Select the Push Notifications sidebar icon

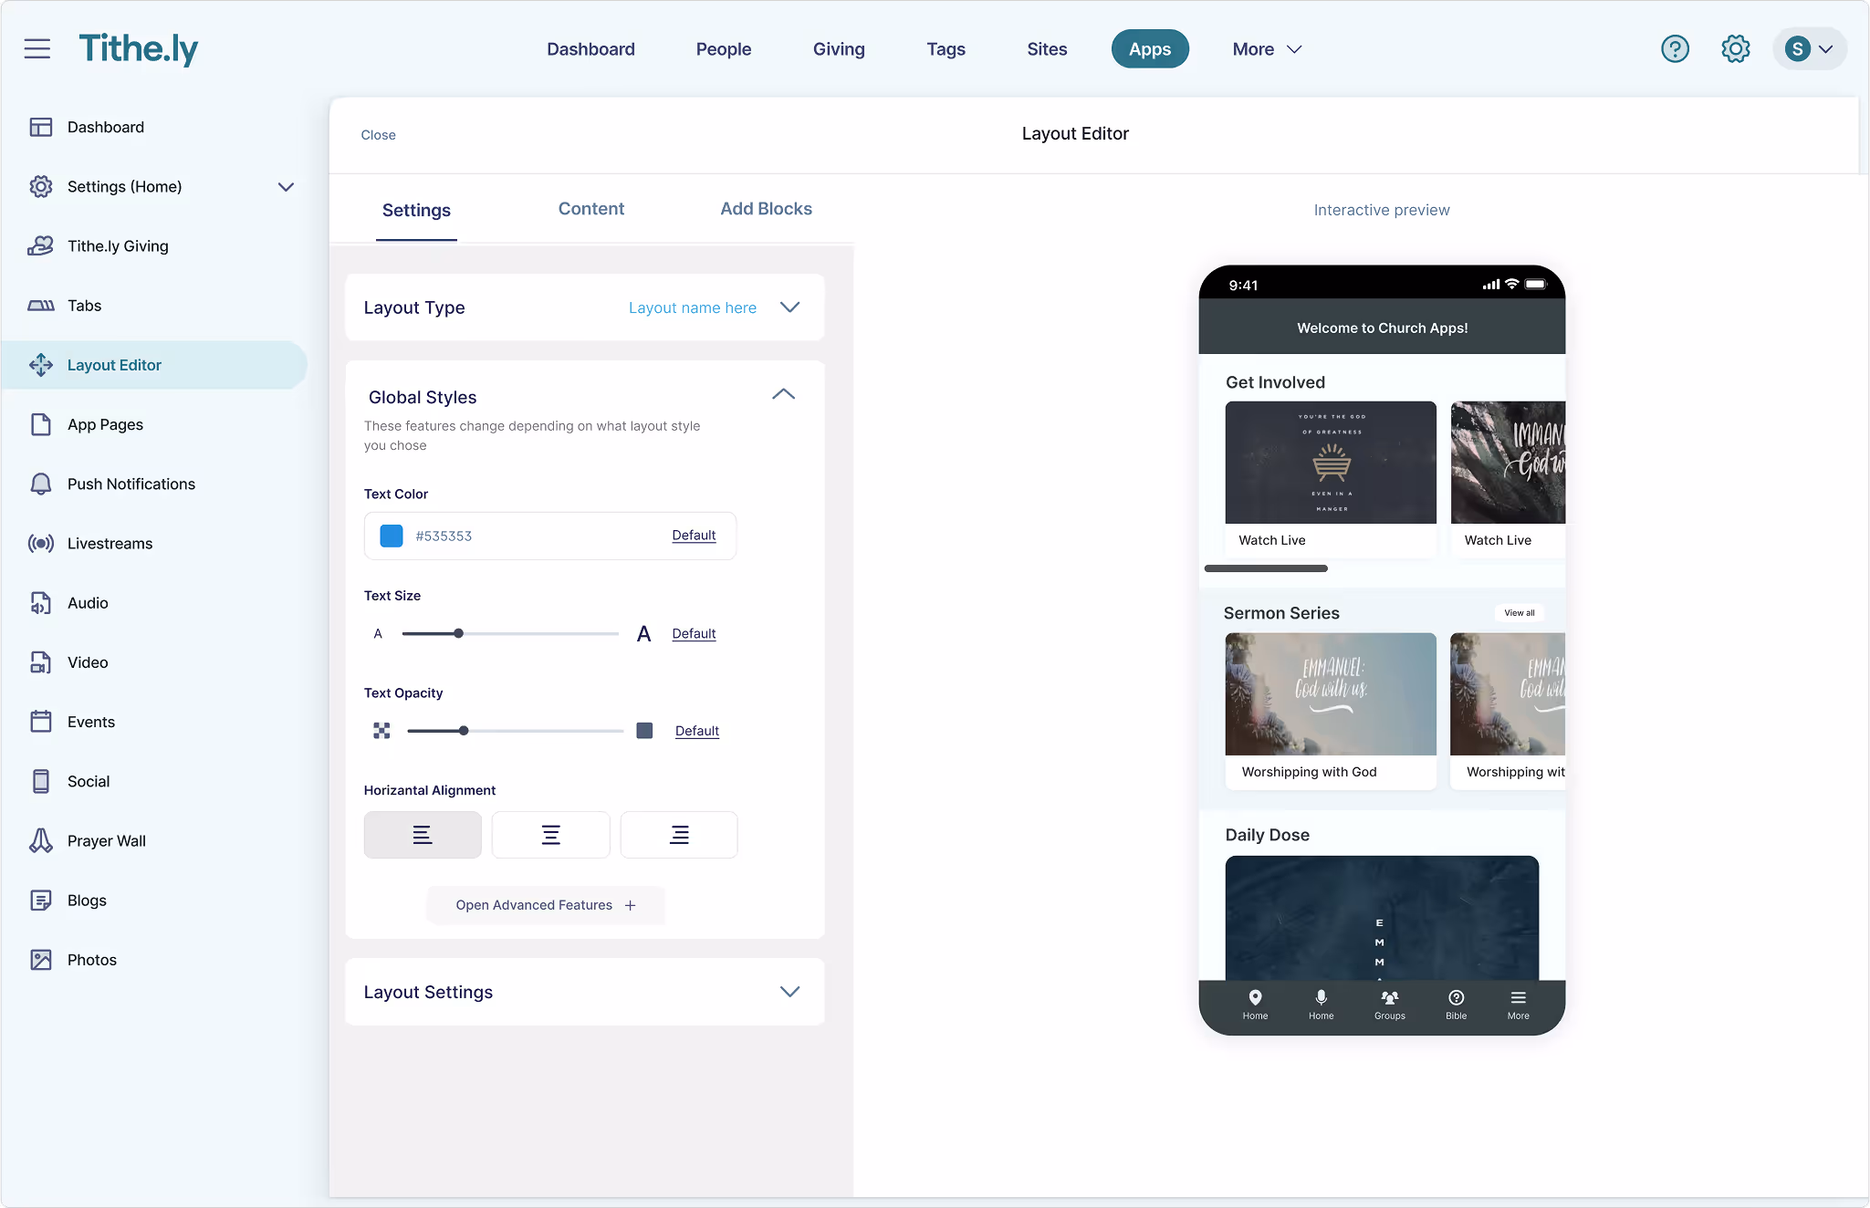[x=41, y=484]
